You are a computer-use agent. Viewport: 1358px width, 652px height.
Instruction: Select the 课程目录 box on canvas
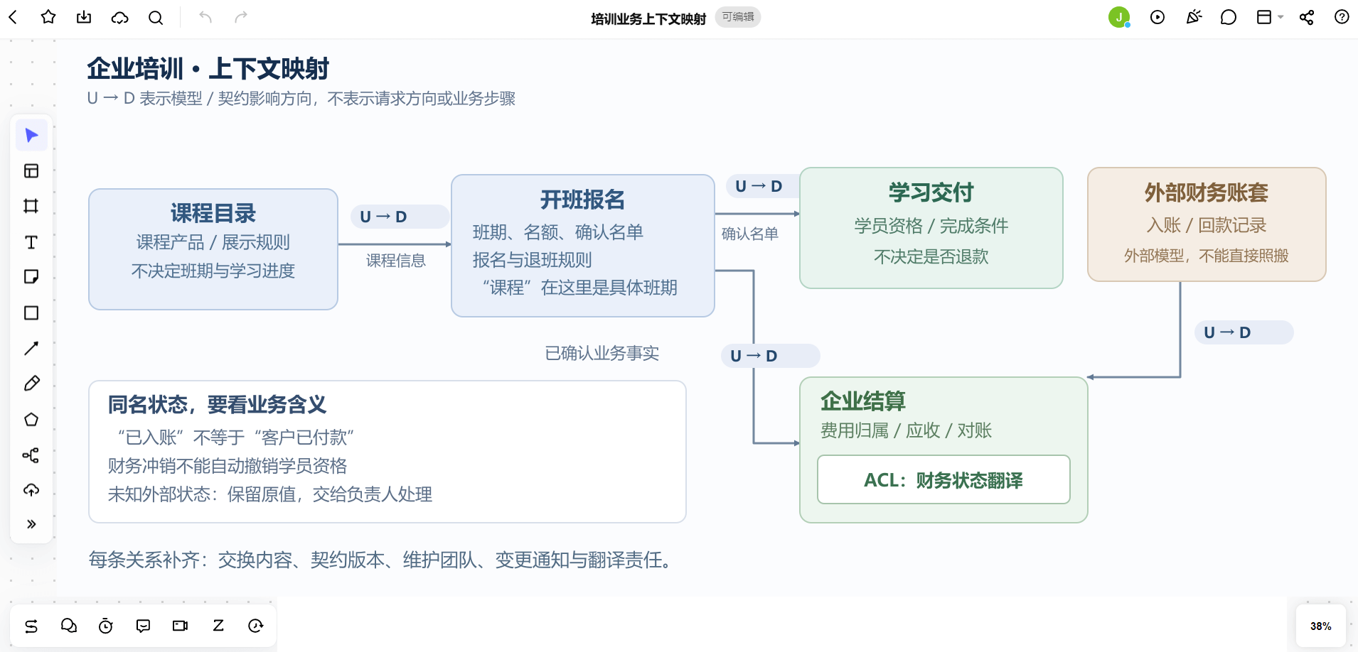[213, 249]
